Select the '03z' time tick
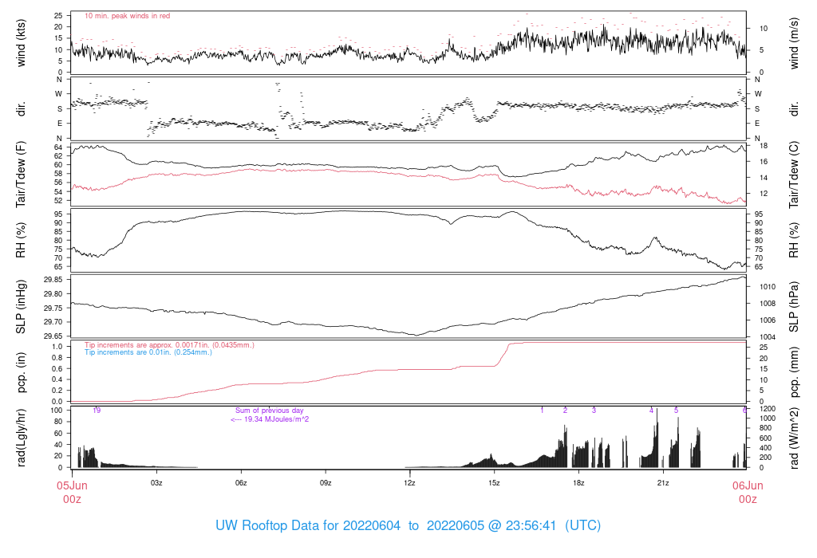817x558 pixels. pyautogui.click(x=156, y=483)
